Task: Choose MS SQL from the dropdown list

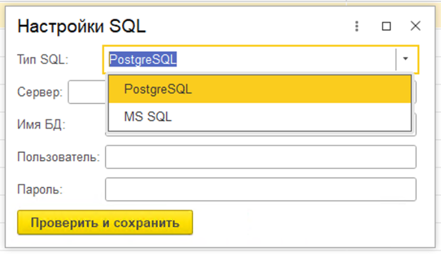Action: tap(260, 117)
